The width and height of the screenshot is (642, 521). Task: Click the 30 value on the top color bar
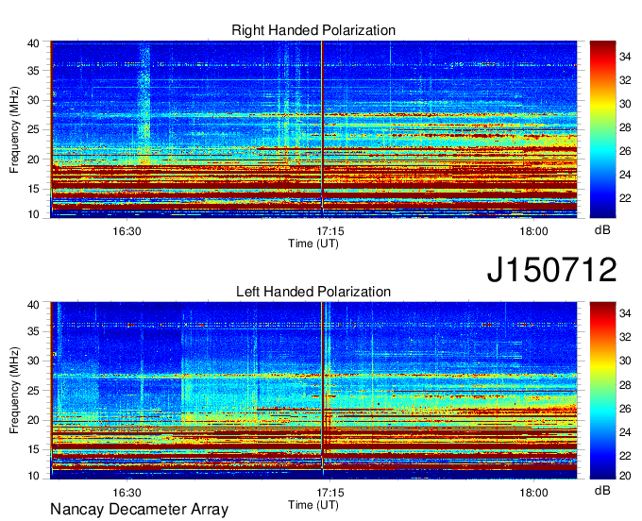[625, 104]
